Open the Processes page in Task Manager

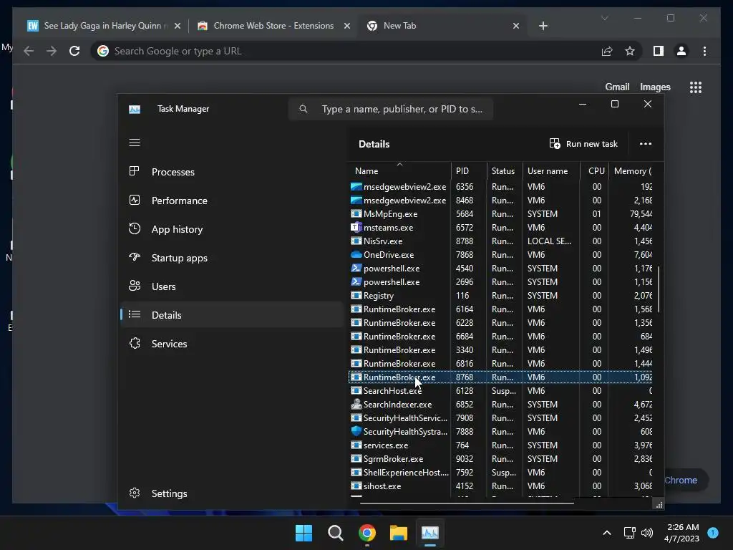(231, 172)
